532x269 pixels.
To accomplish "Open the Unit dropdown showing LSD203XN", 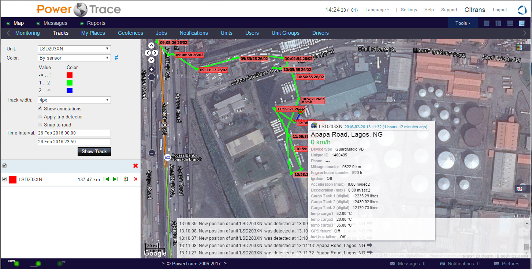I will coord(74,49).
